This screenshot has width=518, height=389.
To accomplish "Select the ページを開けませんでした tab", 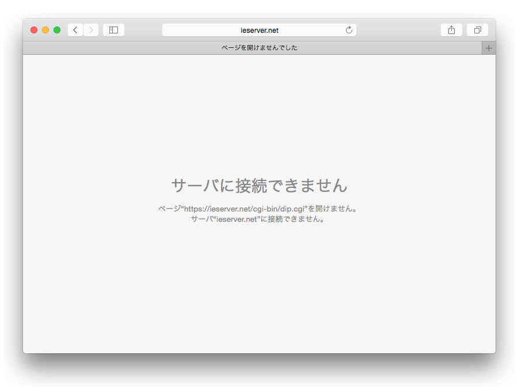I will 253,48.
